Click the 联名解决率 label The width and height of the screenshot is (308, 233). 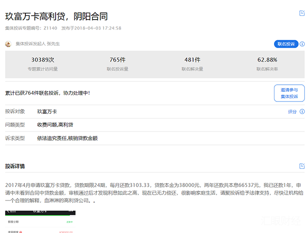coord(267,69)
